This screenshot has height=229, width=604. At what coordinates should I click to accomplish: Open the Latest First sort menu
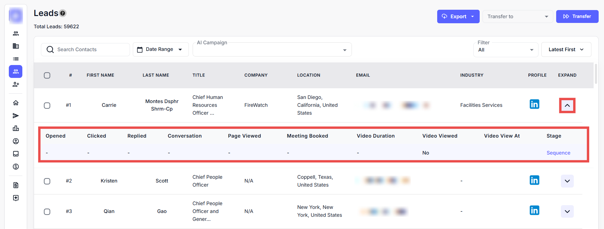coord(566,50)
